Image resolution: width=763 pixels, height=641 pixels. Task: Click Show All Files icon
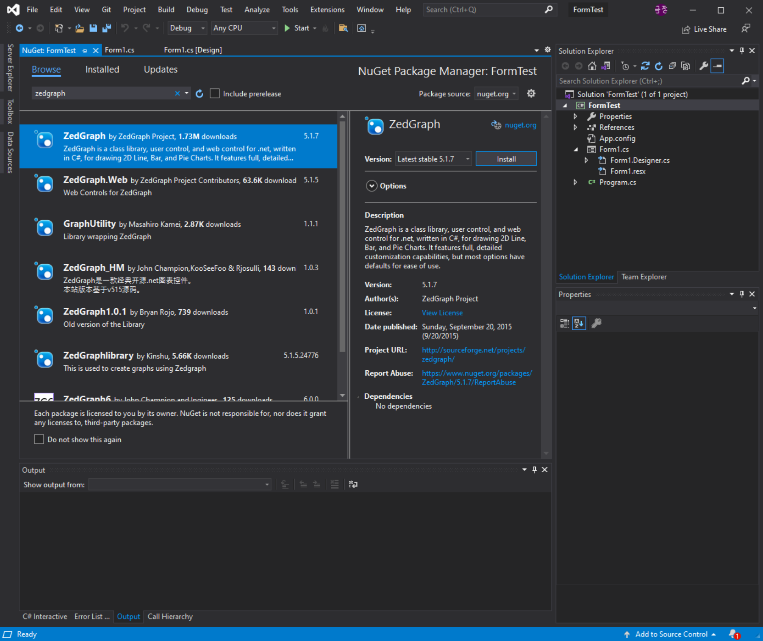pos(685,66)
